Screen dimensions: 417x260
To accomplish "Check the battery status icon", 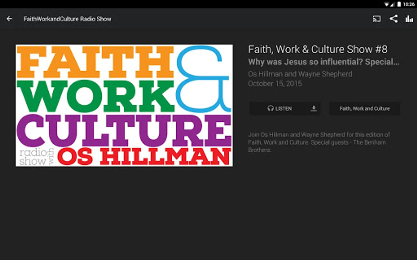I will click(399, 4).
